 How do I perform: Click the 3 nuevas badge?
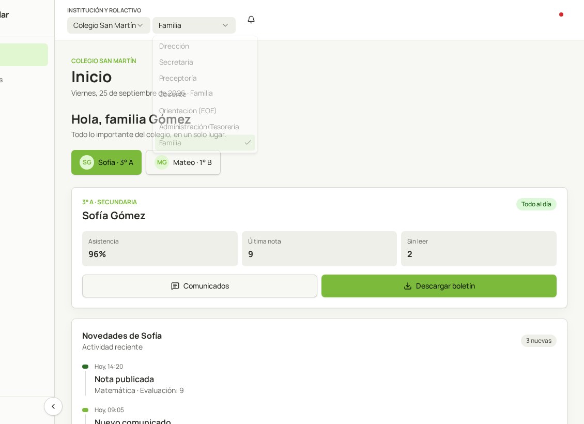point(539,341)
